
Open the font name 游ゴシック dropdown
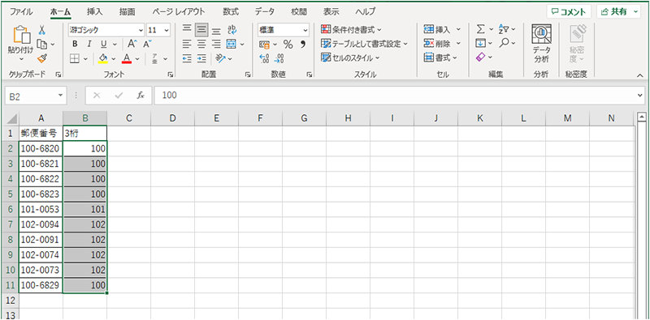(141, 30)
